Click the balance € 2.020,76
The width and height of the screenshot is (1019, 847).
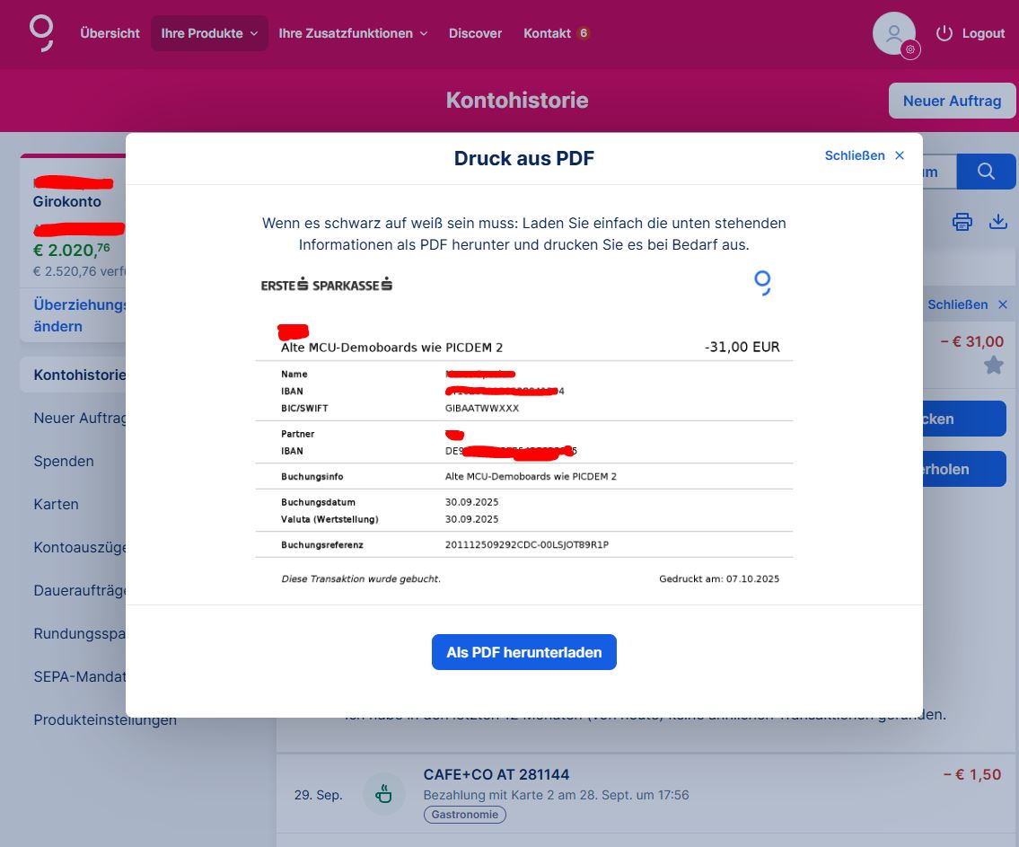coord(72,250)
